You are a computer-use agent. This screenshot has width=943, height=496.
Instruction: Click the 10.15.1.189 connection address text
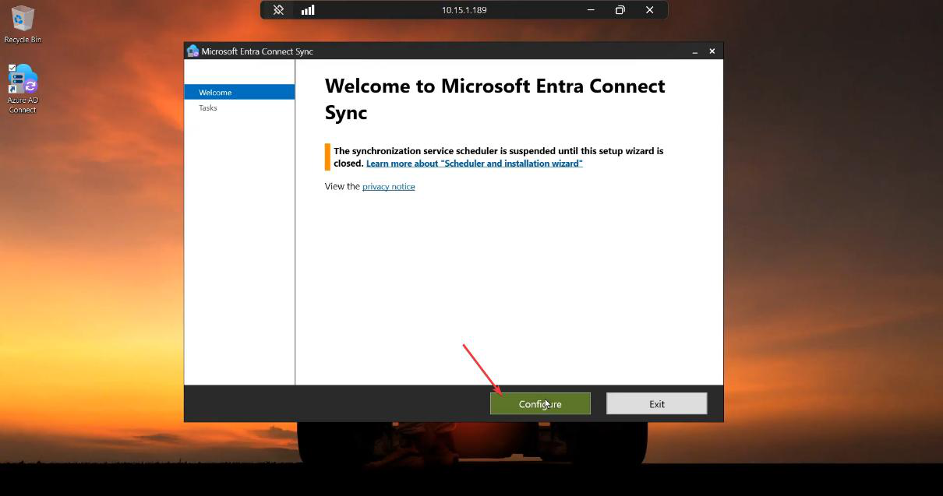464,10
